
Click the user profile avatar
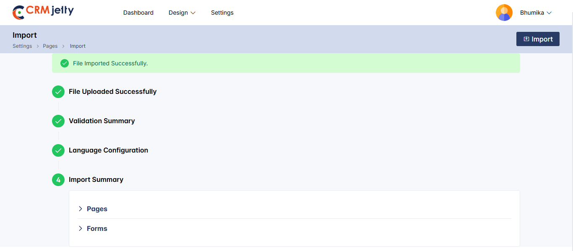click(x=504, y=13)
